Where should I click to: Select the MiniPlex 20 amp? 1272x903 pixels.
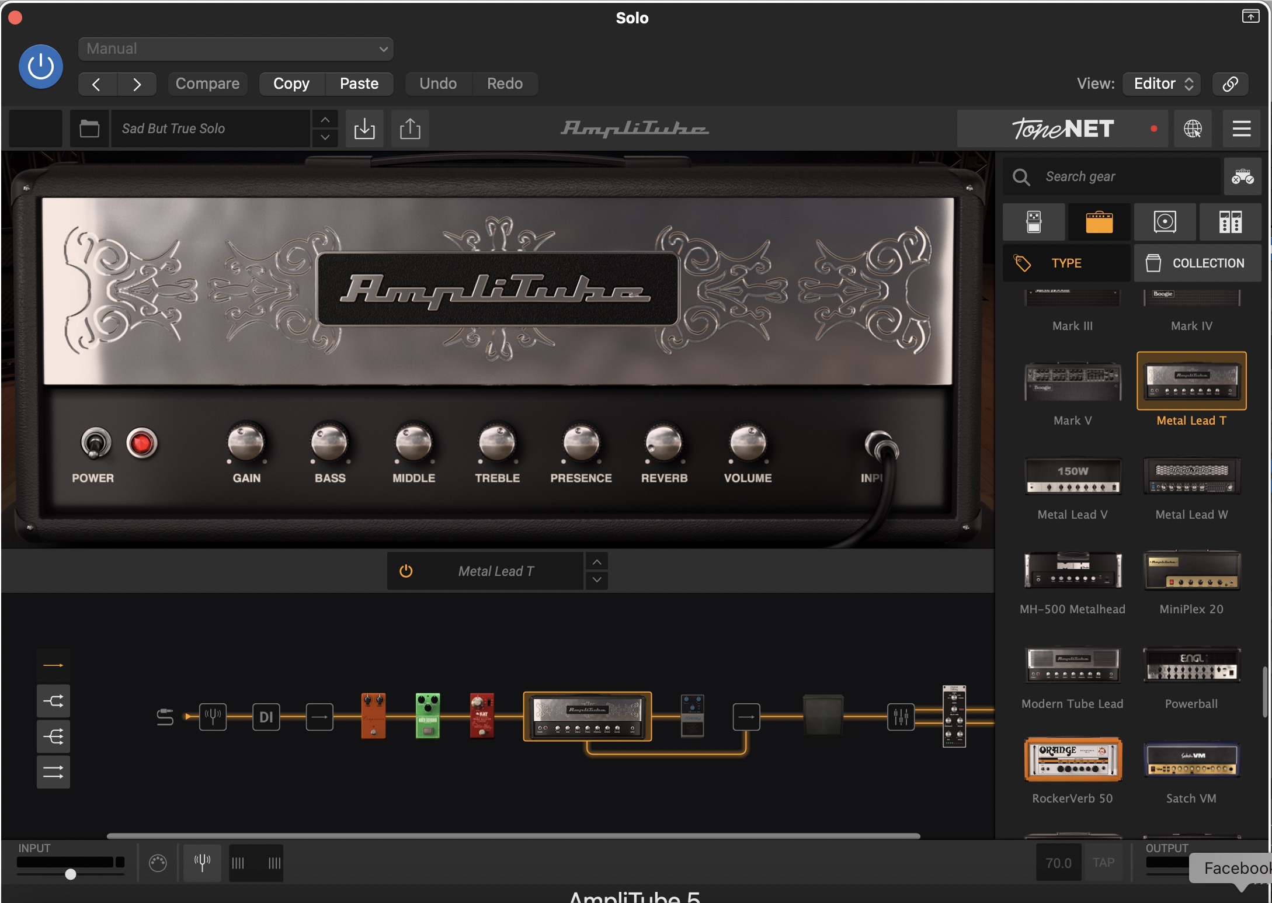(x=1191, y=571)
